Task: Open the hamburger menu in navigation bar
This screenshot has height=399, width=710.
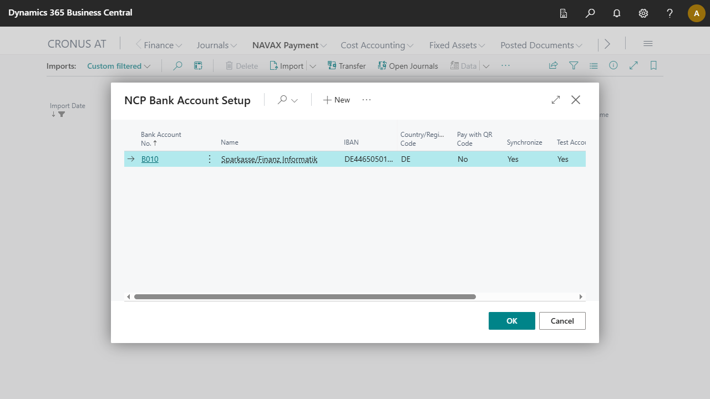Action: coord(648,44)
